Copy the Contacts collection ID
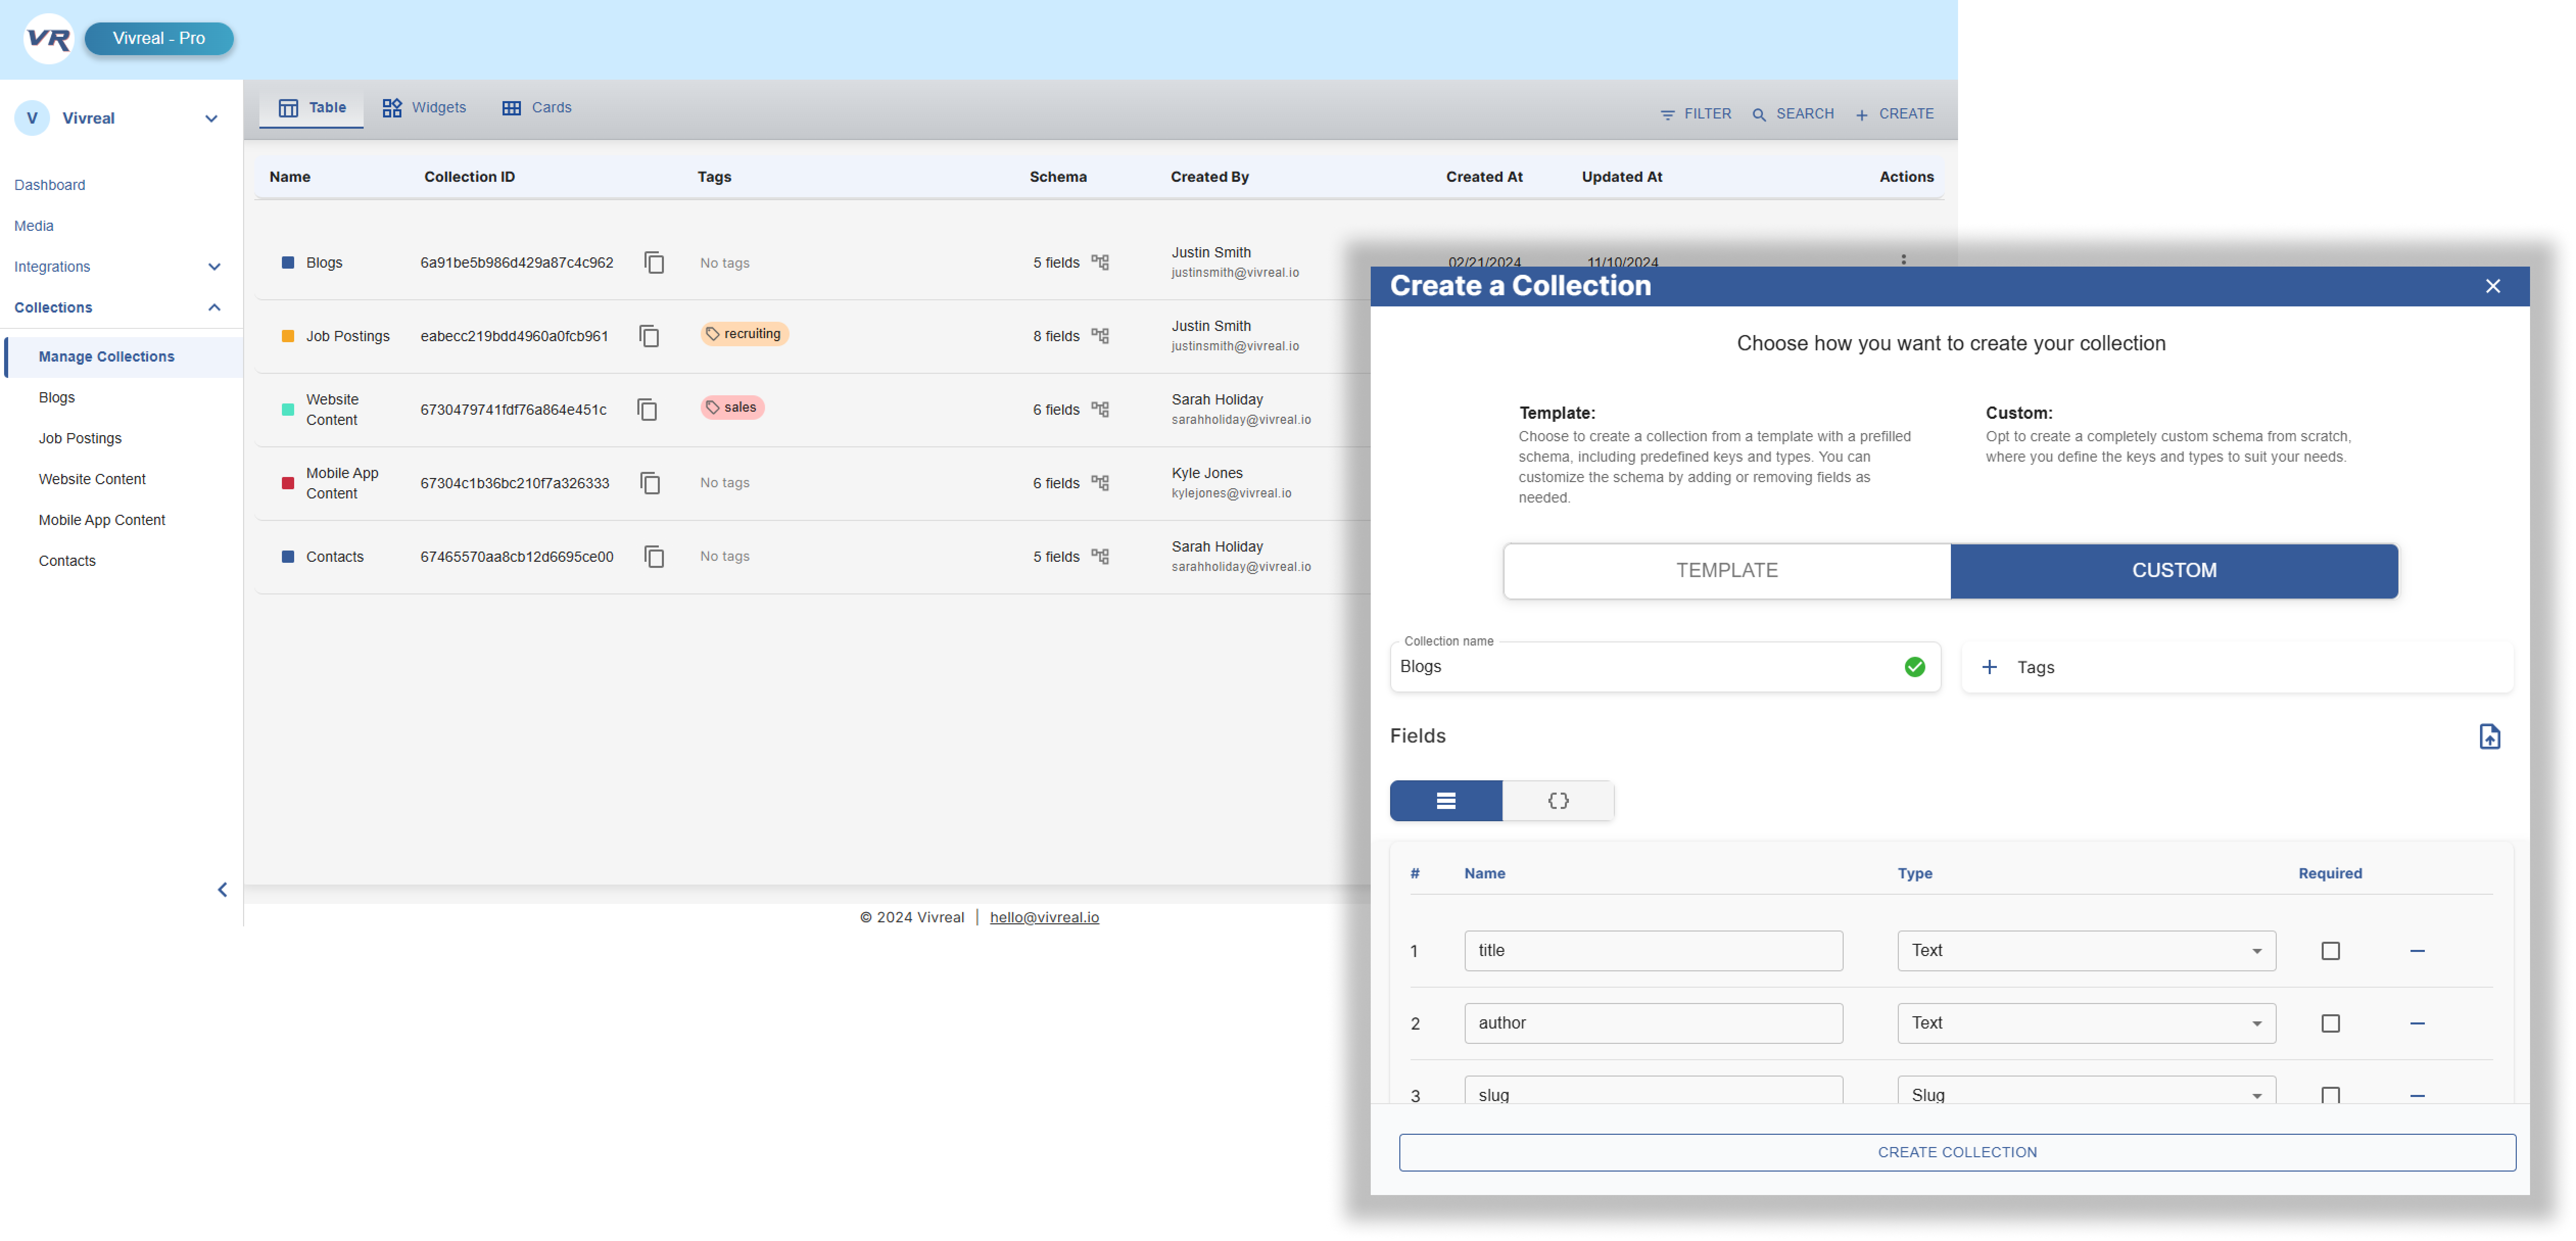2576x1241 pixels. [654, 556]
